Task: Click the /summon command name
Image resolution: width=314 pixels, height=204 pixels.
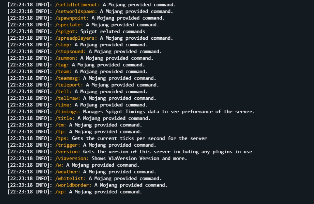Action: (66, 58)
